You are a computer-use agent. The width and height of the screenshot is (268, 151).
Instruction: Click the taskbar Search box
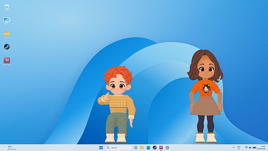(x=118, y=148)
